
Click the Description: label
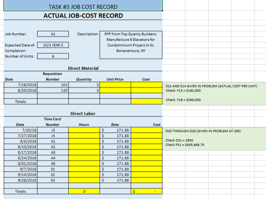(88, 34)
